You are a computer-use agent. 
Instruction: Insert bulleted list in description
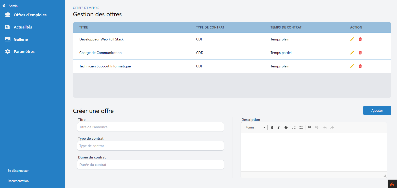(x=301, y=127)
